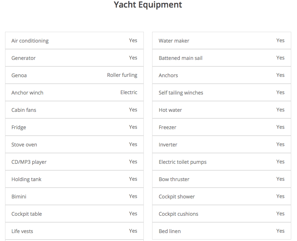Select the Inverter row label

168,145
